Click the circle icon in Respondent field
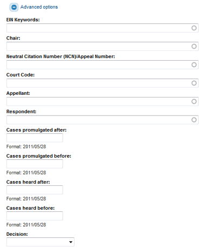The height and width of the screenshot is (252, 216). tap(194, 120)
